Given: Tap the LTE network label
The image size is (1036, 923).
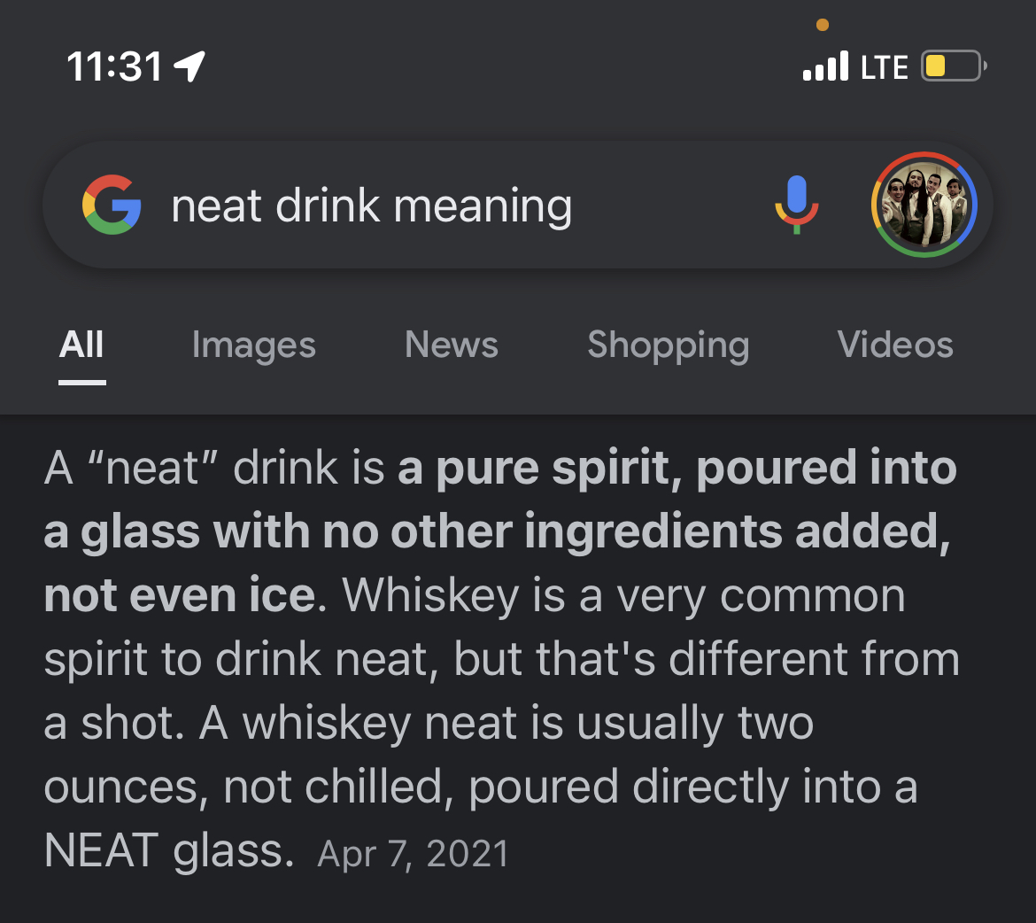Looking at the screenshot, I should pos(884,67).
